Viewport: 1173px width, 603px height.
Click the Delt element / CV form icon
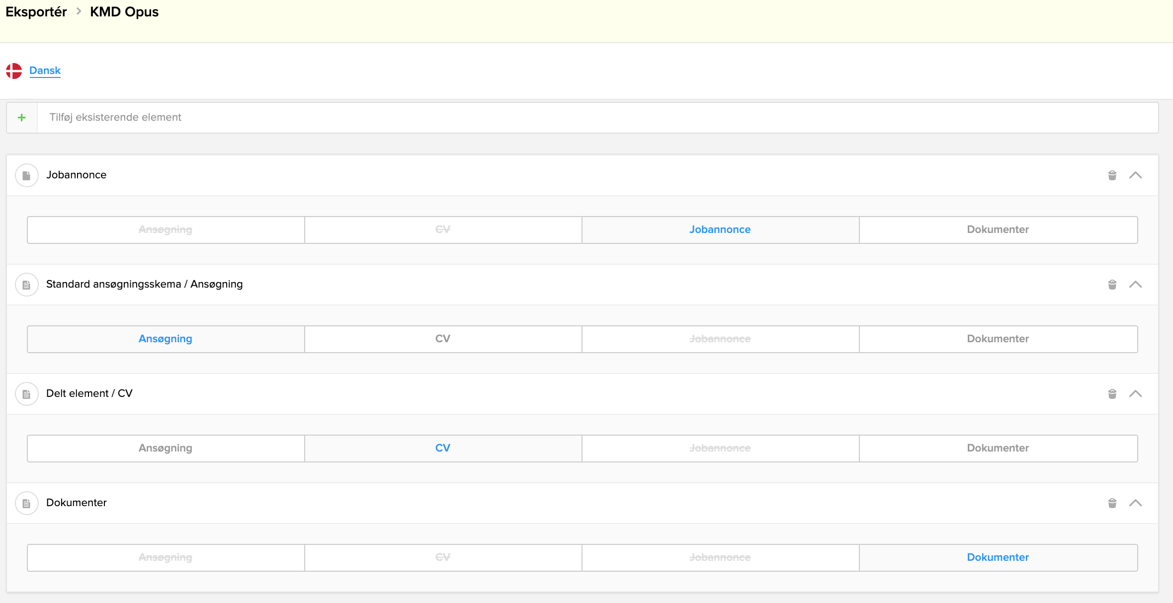pyautogui.click(x=27, y=394)
